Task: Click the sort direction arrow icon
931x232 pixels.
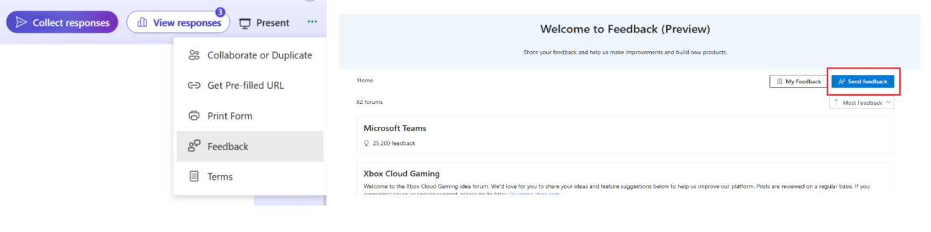Action: [x=836, y=103]
